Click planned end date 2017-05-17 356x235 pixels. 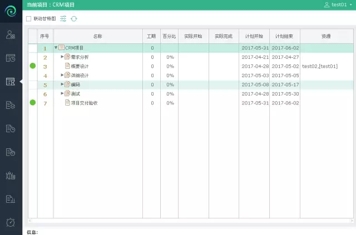point(285,84)
